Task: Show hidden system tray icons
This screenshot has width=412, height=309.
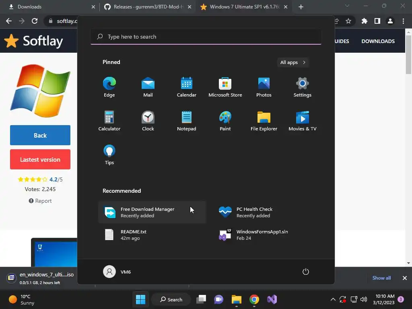Action: pos(333,299)
